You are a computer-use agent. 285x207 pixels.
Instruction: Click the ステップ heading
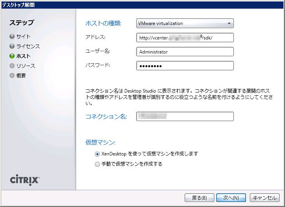pyautogui.click(x=21, y=23)
